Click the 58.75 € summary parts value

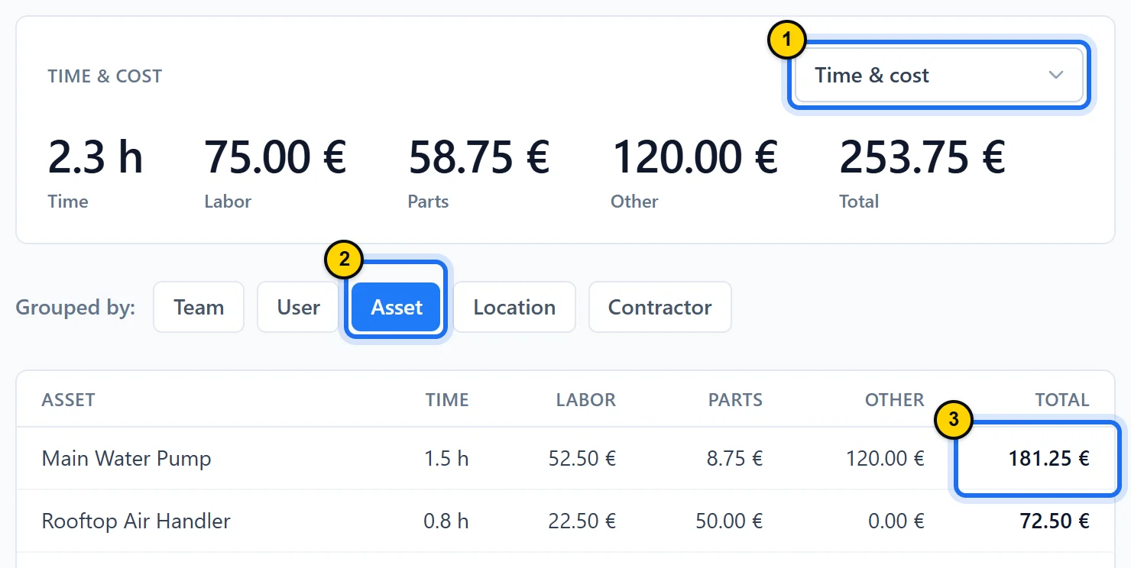pyautogui.click(x=479, y=157)
